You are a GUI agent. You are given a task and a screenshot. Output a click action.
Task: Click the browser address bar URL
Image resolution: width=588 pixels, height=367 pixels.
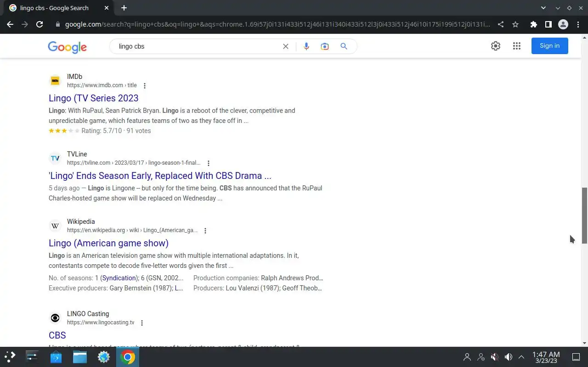click(x=277, y=24)
